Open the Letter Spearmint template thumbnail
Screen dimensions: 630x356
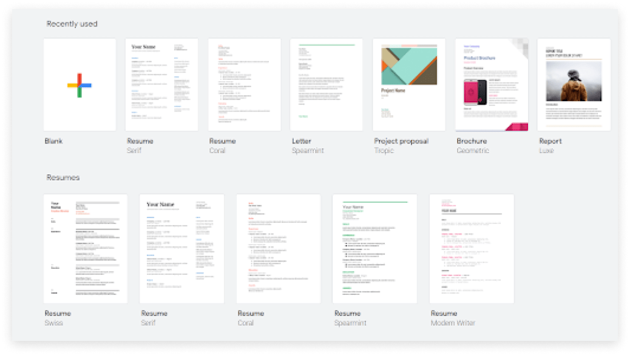(x=327, y=85)
